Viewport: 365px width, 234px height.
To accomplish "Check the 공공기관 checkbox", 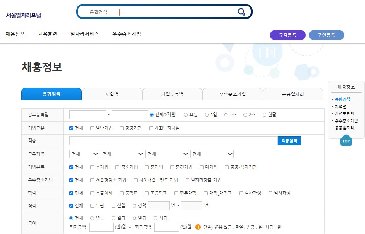I will point(122,128).
